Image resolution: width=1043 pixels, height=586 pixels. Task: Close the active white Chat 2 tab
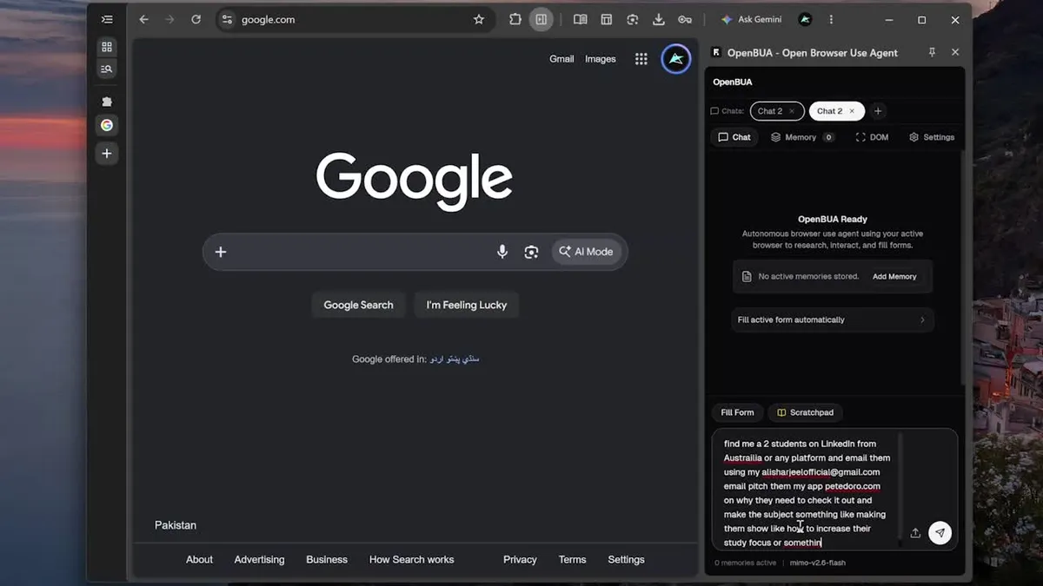(x=852, y=111)
